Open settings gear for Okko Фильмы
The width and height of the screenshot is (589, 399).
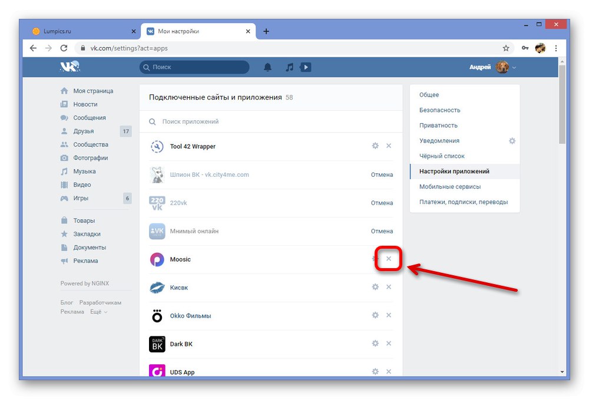coord(375,315)
